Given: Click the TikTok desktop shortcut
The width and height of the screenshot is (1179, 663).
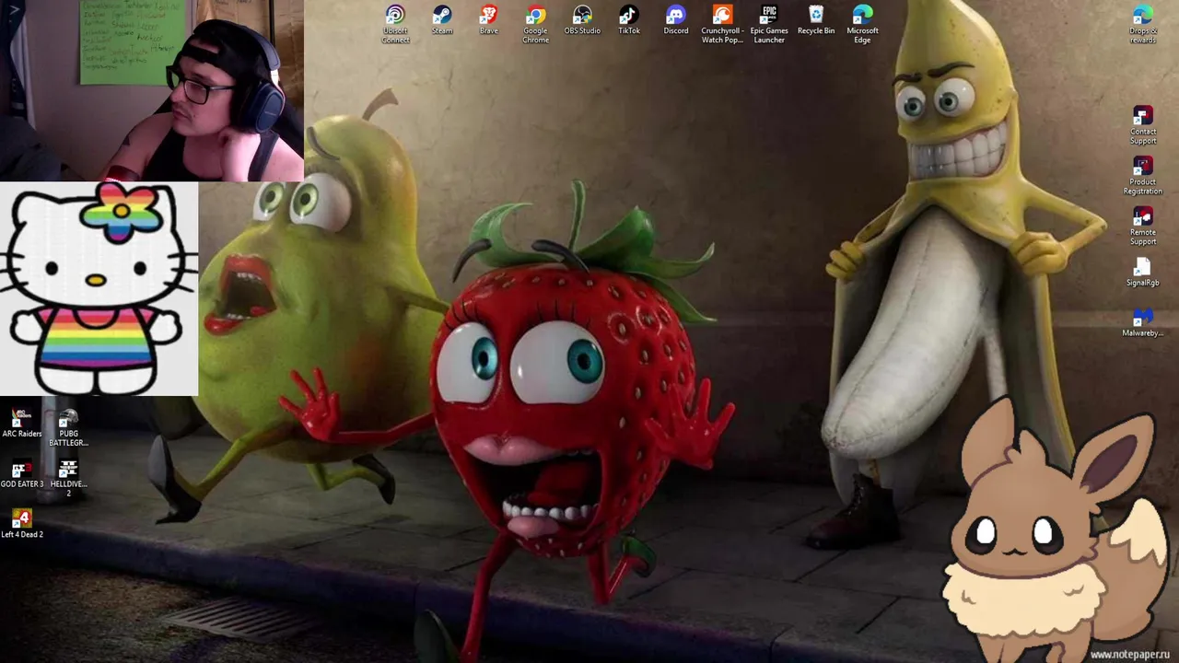Looking at the screenshot, I should (x=629, y=20).
